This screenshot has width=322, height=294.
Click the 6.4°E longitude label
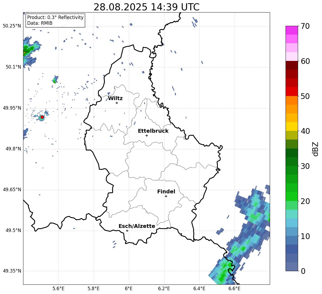coord(199,289)
